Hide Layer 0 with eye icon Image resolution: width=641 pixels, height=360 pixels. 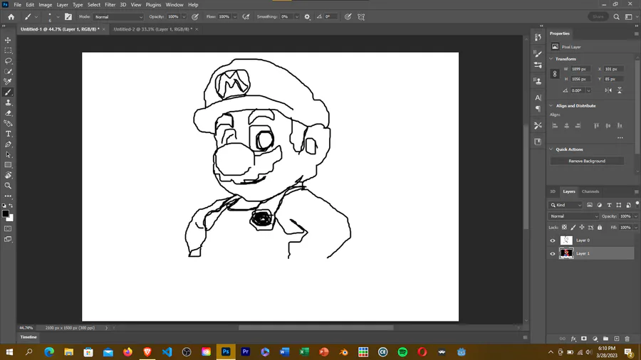(x=553, y=240)
